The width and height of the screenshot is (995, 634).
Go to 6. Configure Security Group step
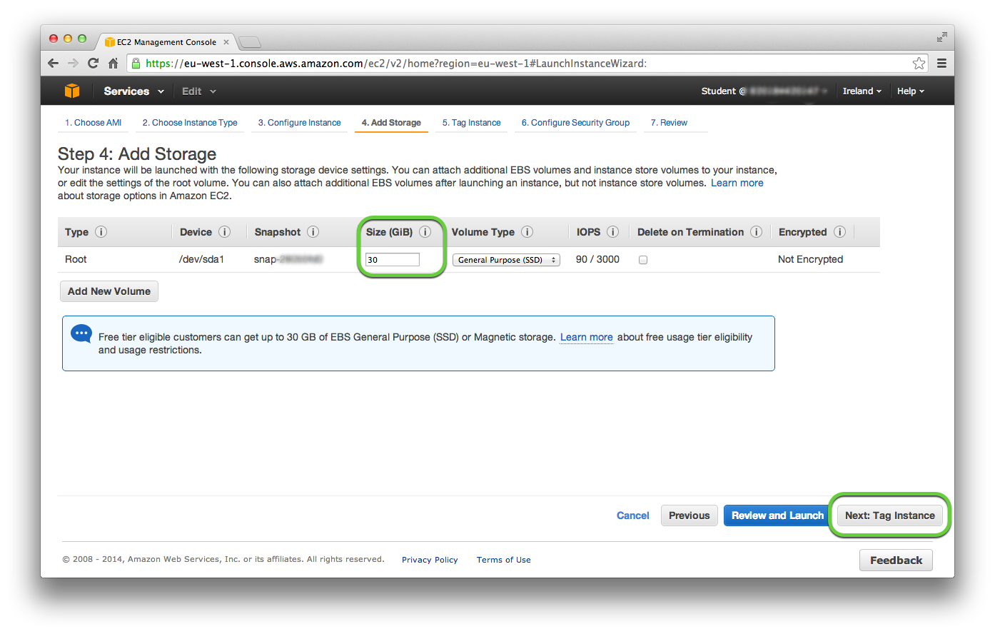pyautogui.click(x=575, y=123)
